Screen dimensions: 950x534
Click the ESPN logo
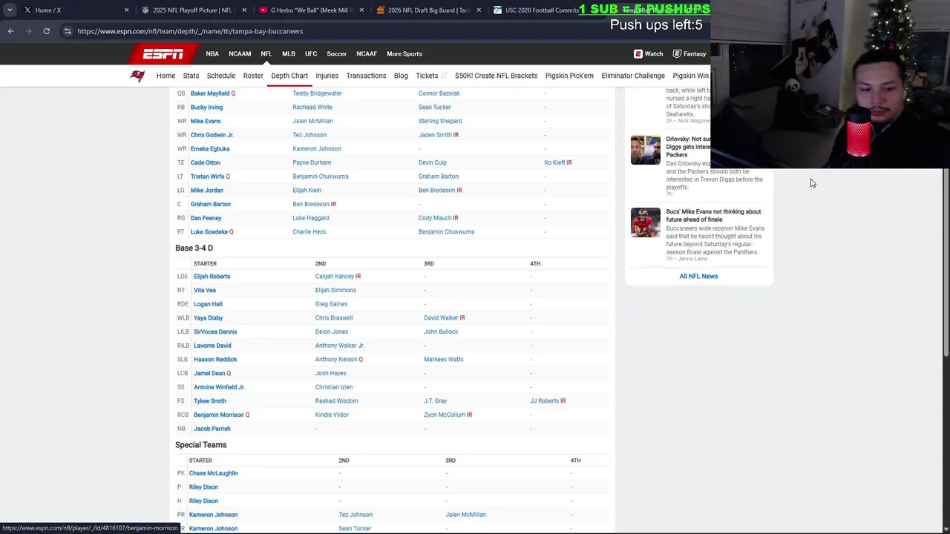point(163,54)
